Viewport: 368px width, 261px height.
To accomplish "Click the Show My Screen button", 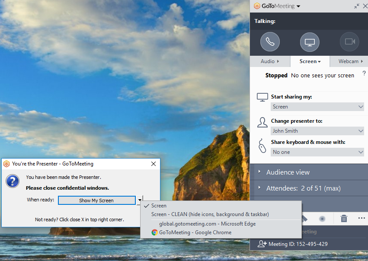I will click(97, 200).
